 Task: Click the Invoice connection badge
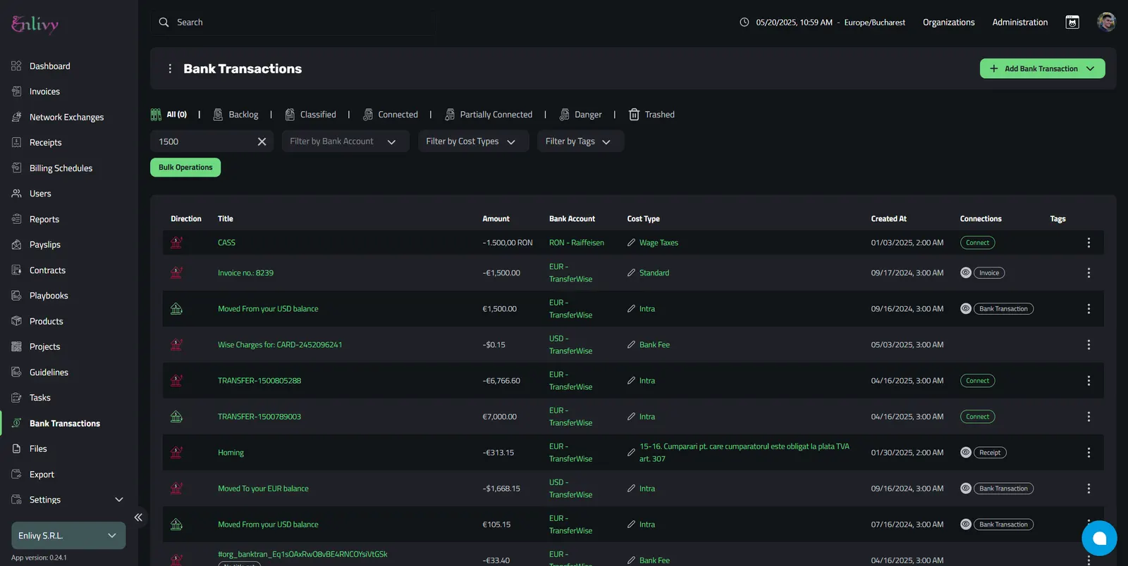pos(989,273)
